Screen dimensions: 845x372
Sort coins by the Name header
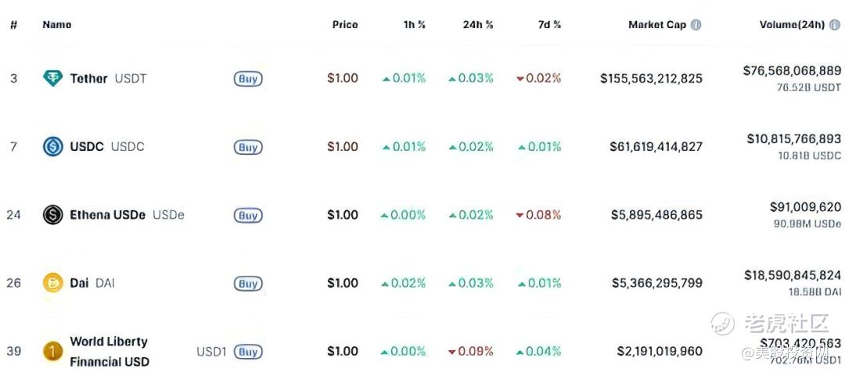tap(56, 25)
